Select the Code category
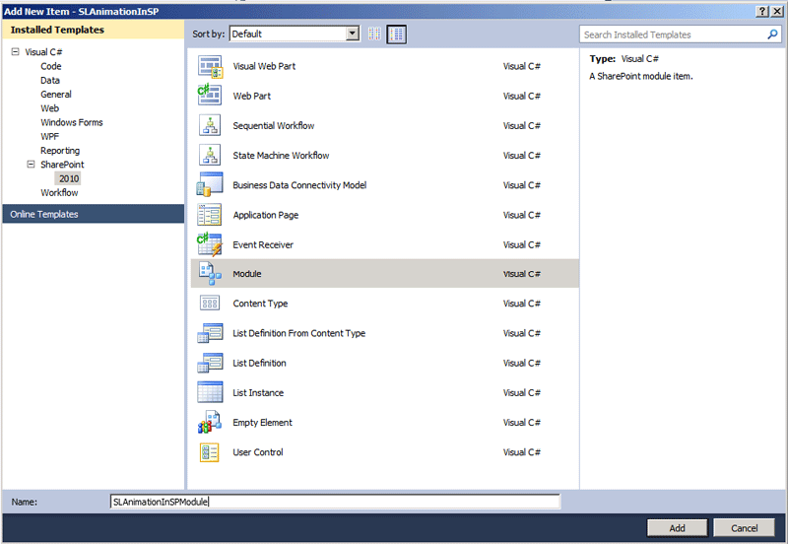 [x=51, y=66]
